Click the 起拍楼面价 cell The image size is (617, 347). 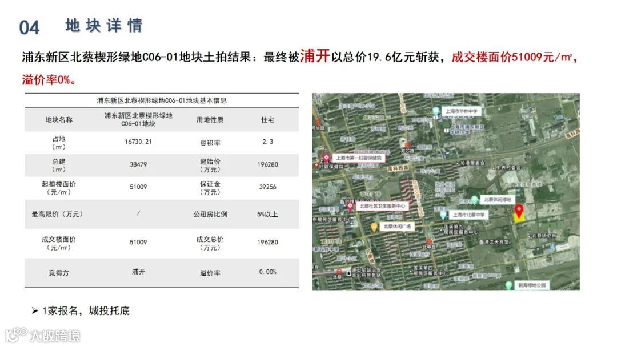(x=59, y=188)
